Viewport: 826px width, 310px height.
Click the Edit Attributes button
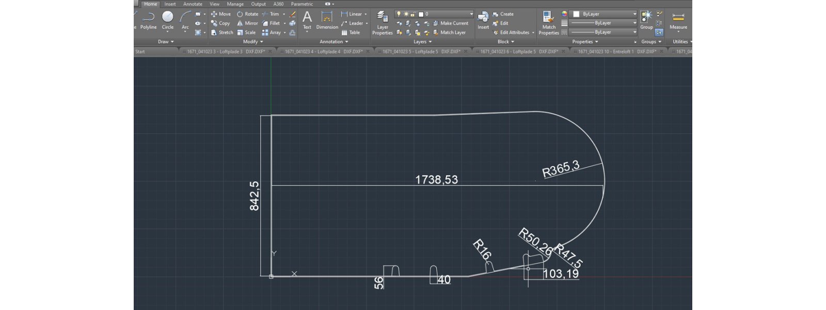coord(514,33)
